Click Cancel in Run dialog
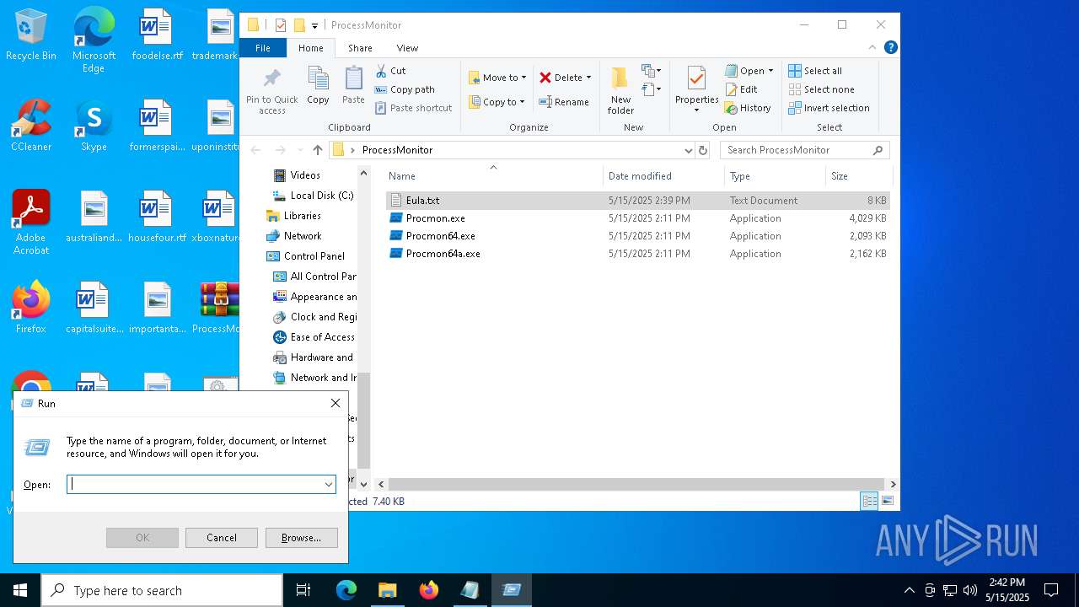 pyautogui.click(x=222, y=538)
